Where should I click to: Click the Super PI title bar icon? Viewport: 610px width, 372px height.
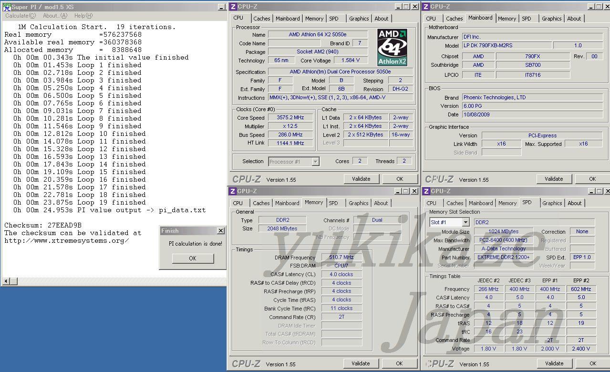tap(7, 7)
